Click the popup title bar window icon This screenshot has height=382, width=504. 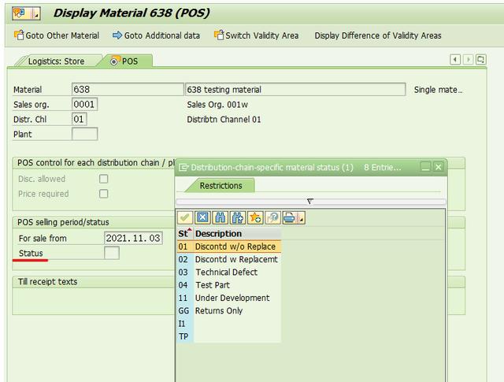[183, 167]
